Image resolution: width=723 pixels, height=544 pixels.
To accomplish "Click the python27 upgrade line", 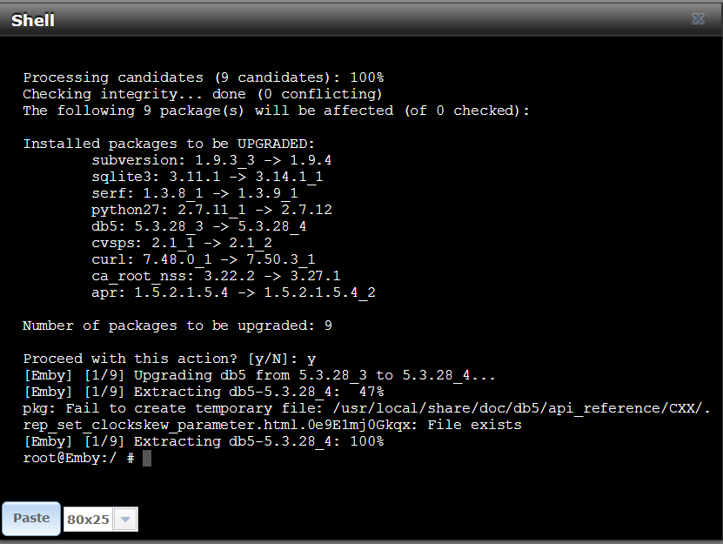I will point(211,210).
